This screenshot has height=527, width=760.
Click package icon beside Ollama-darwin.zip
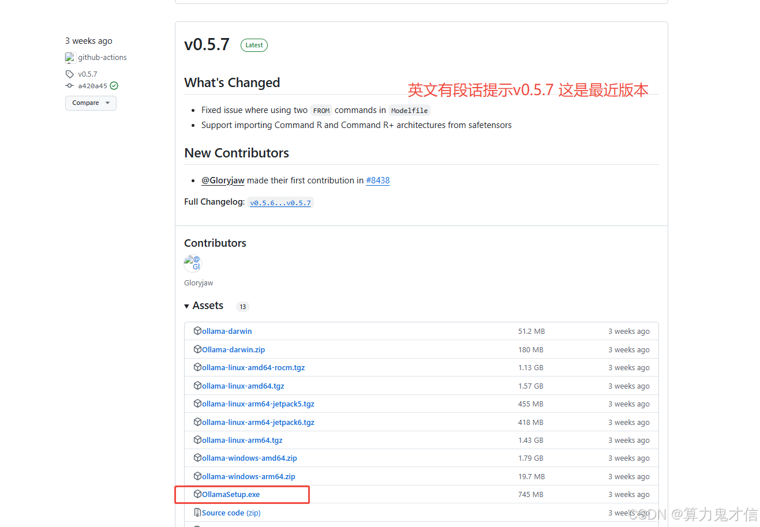[197, 349]
